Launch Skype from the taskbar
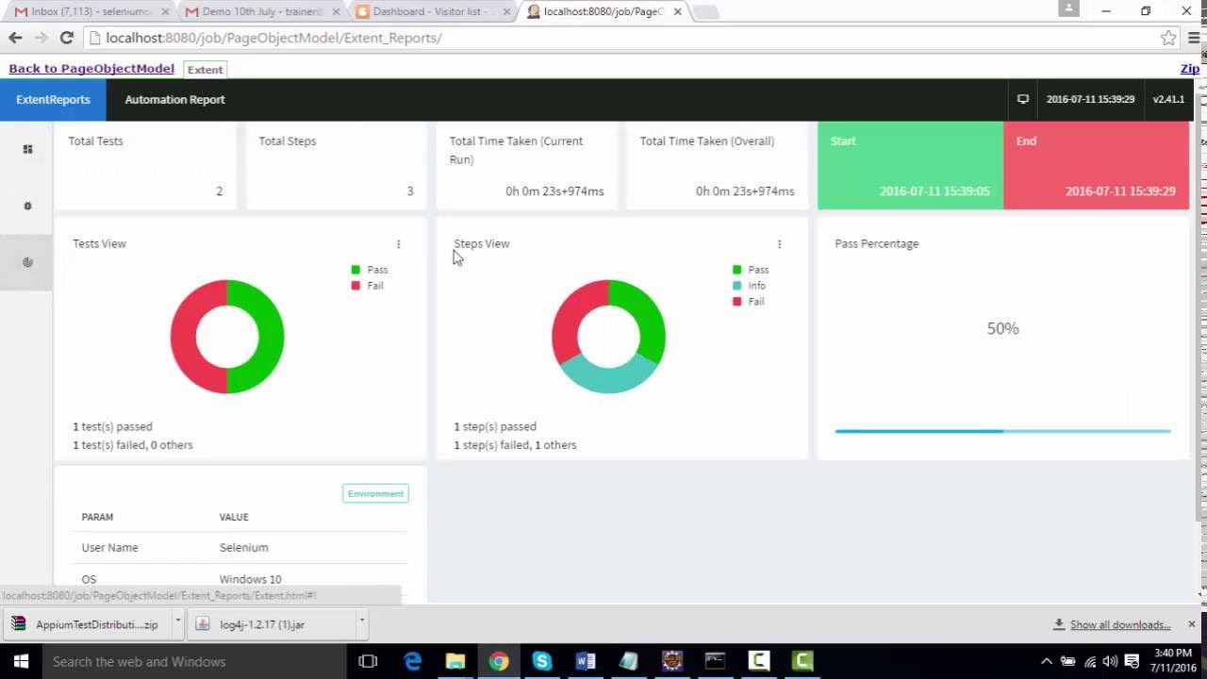The width and height of the screenshot is (1207, 679). tap(541, 661)
